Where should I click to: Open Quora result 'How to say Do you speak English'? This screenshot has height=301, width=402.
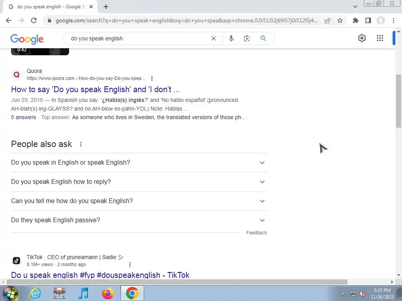click(x=95, y=89)
